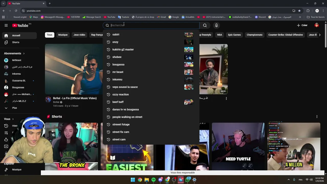Open Bo9al La Fin video title
327x184 pixels.
(75, 98)
